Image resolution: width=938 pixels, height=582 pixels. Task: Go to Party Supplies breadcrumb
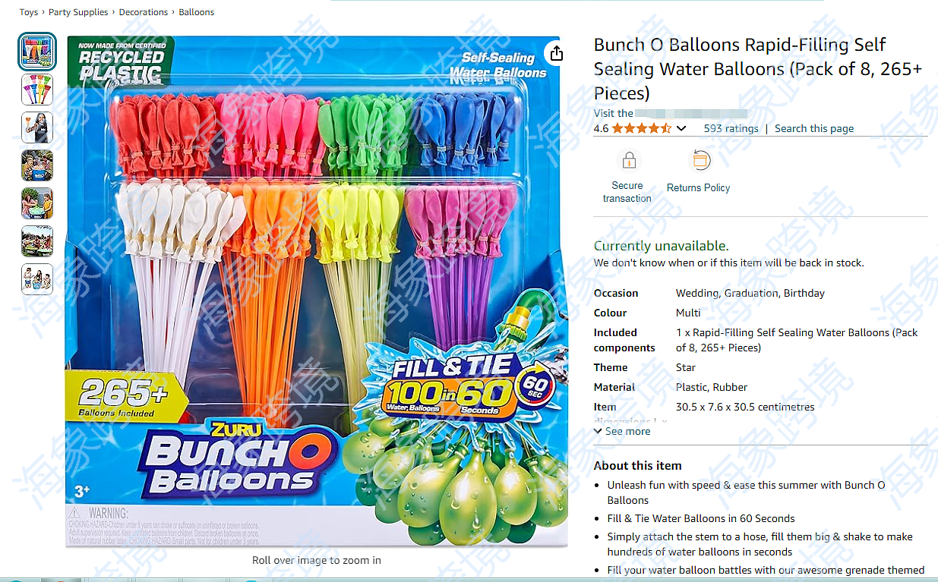click(x=78, y=12)
